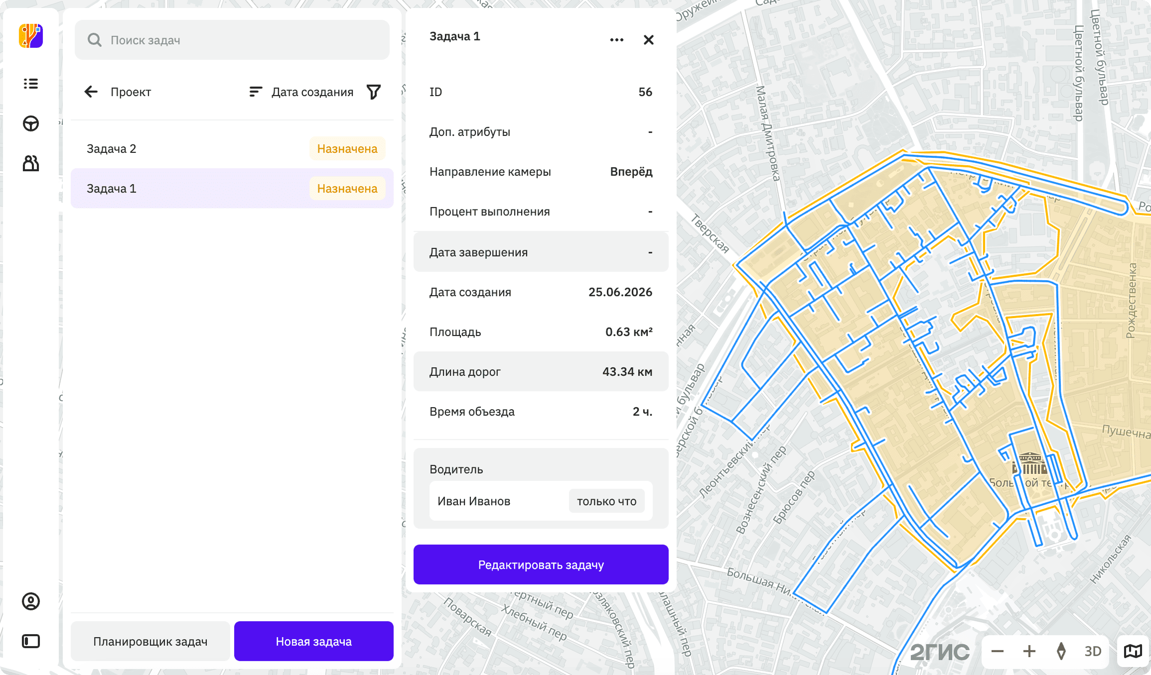
Task: Zoom out the map with minus button
Action: point(998,651)
